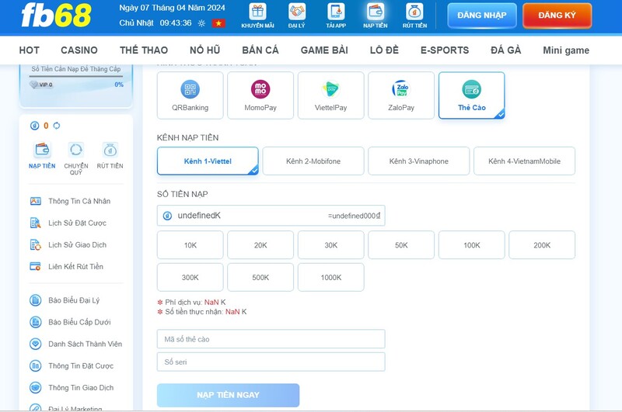The width and height of the screenshot is (622, 412).
Task: Click the Đăng Ký register button
Action: (x=557, y=16)
